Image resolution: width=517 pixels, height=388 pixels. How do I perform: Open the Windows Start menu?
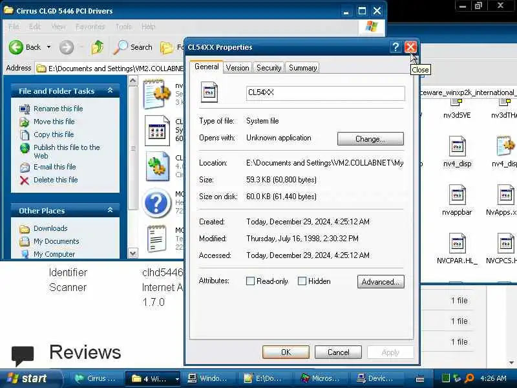[x=30, y=378]
